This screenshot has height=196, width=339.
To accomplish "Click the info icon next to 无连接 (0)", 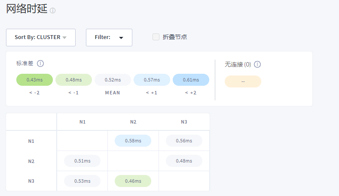I will coord(257,65).
